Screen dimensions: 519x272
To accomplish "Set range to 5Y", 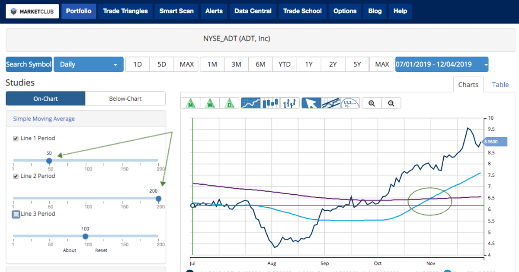I will [357, 64].
